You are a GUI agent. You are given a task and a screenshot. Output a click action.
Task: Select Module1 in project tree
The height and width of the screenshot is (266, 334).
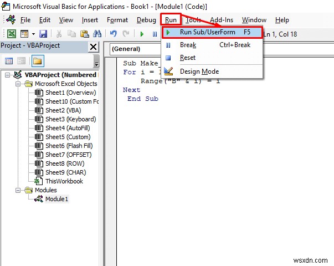point(56,199)
